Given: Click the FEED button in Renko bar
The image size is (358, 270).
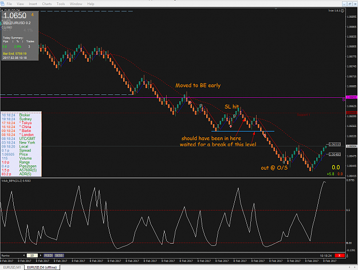Looking at the screenshot, I should (48, 255).
